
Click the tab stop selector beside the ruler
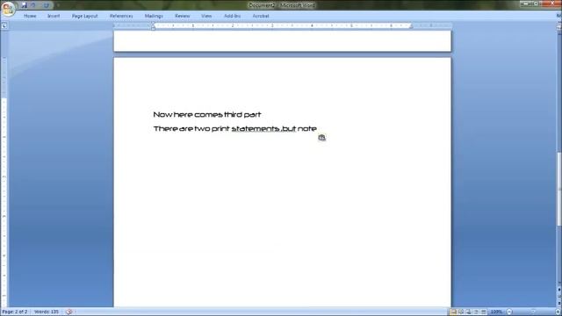(4, 25)
